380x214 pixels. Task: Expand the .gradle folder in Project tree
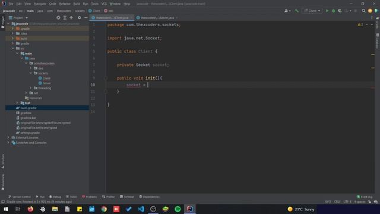[x=13, y=29]
